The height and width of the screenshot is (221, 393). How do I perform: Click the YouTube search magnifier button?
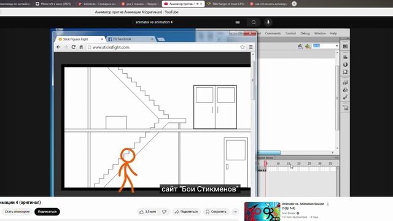point(254,22)
